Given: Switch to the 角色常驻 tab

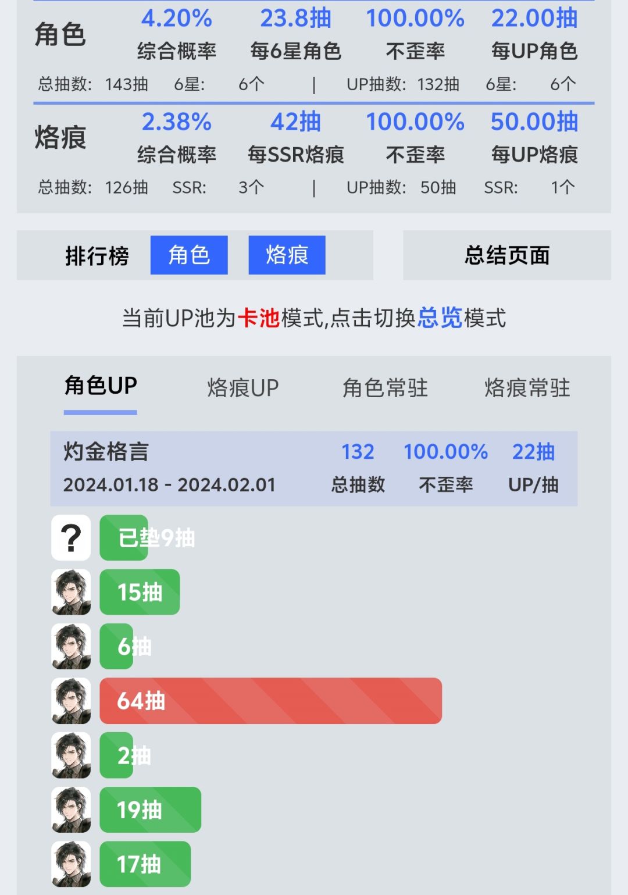Looking at the screenshot, I should tap(385, 387).
